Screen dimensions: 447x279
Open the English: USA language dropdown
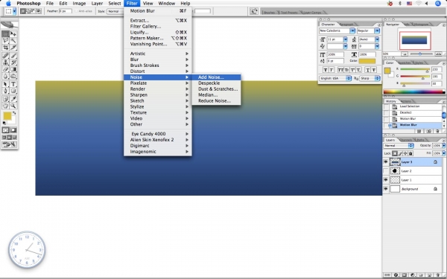click(335, 78)
